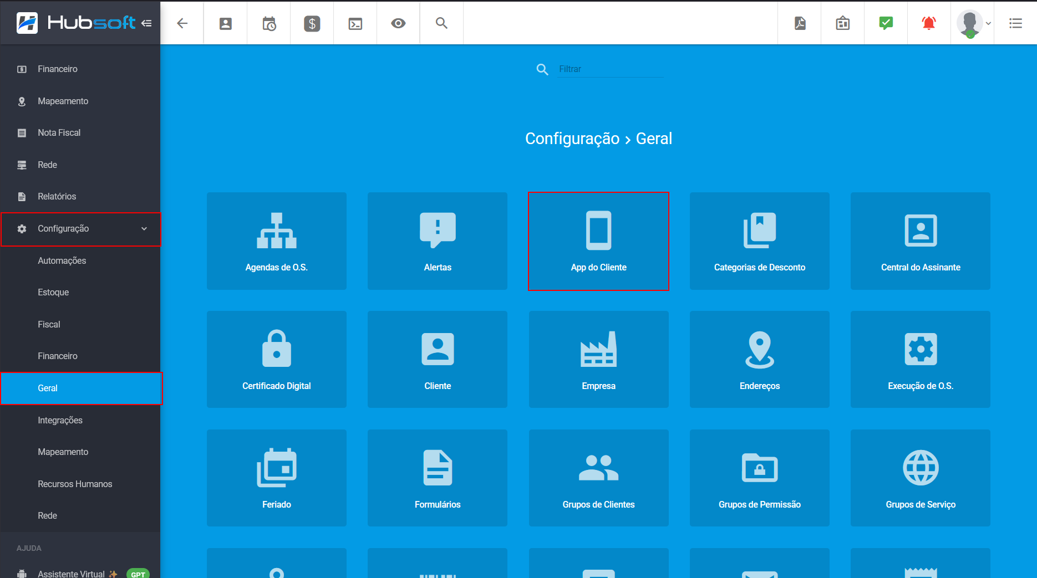
Task: Open the calendar clock toolbar icon
Action: coord(269,23)
